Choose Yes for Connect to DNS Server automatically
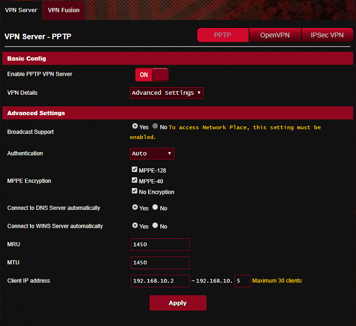The image size is (356, 326). (x=135, y=207)
